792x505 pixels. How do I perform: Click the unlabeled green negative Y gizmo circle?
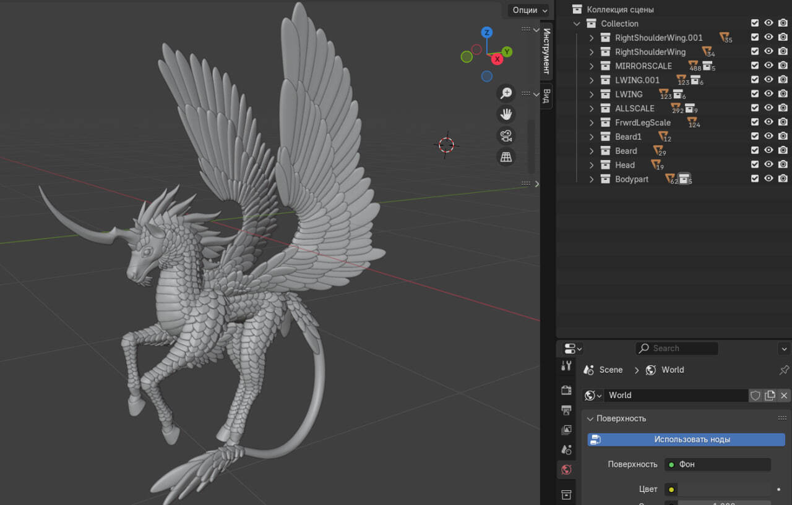click(x=467, y=57)
